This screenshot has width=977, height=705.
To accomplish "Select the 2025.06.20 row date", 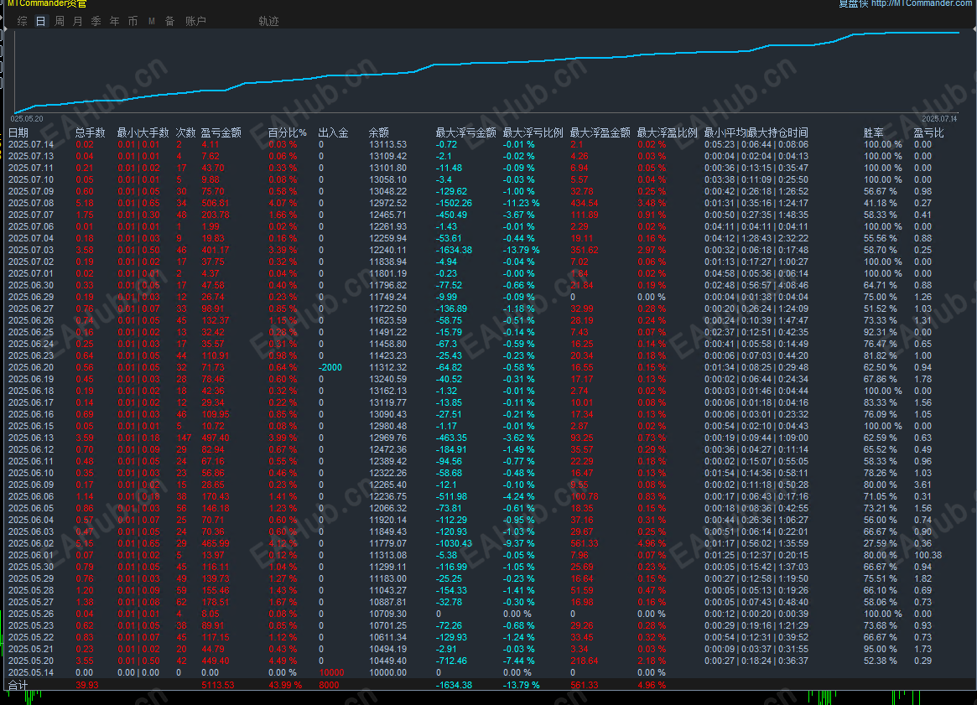I will 31,367.
